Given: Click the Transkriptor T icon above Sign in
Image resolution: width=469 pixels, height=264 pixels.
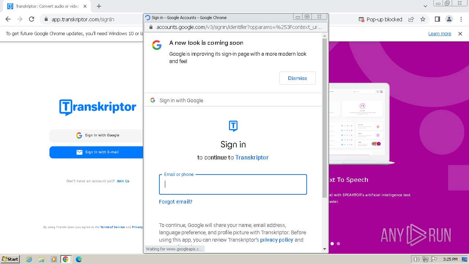Looking at the screenshot, I should tap(233, 126).
